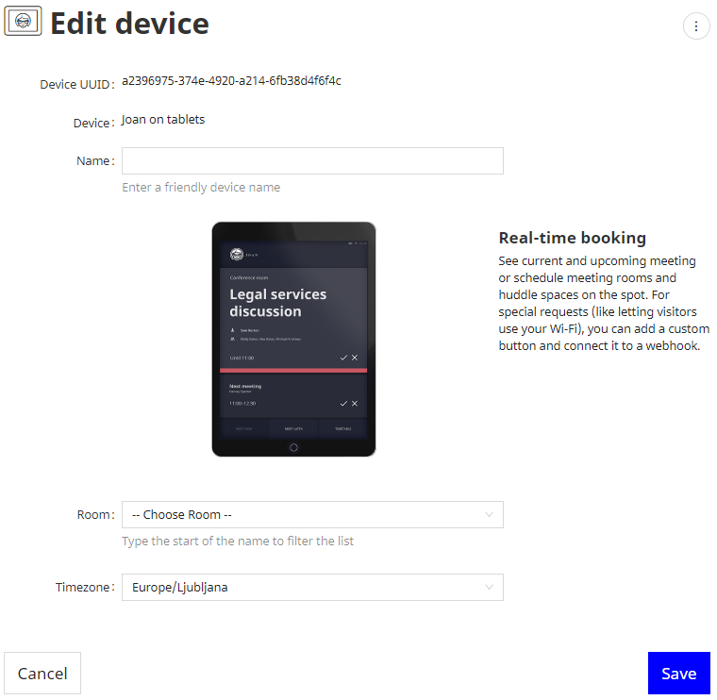
Task: Click the Edit device header icon
Action: tap(23, 23)
